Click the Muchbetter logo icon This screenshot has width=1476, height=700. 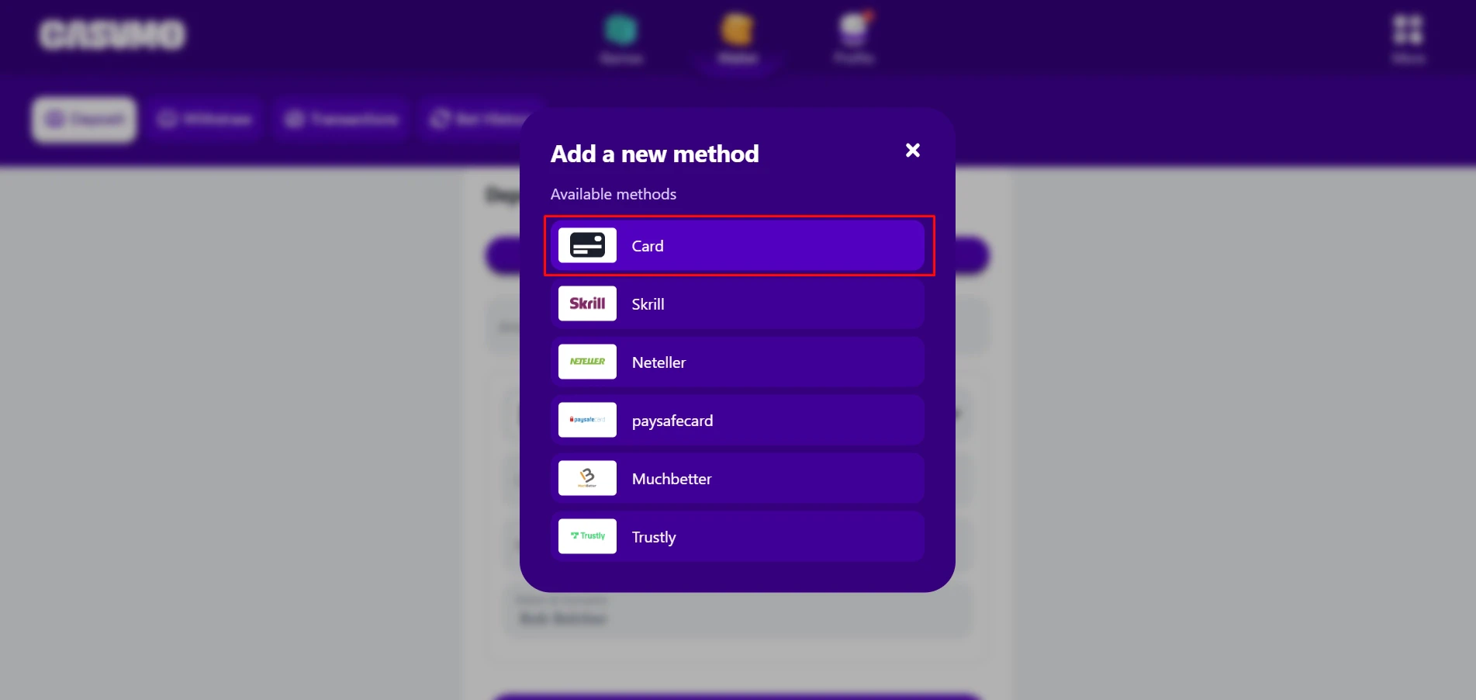[x=587, y=478]
